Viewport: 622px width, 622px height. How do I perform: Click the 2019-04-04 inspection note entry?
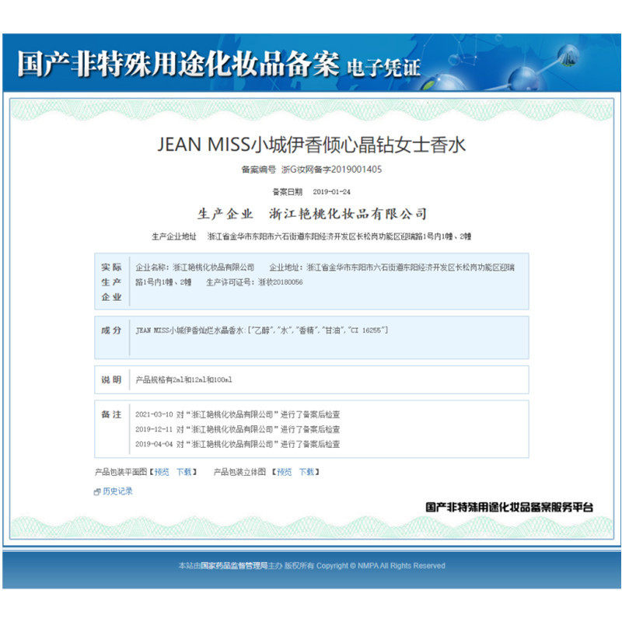[x=237, y=444]
